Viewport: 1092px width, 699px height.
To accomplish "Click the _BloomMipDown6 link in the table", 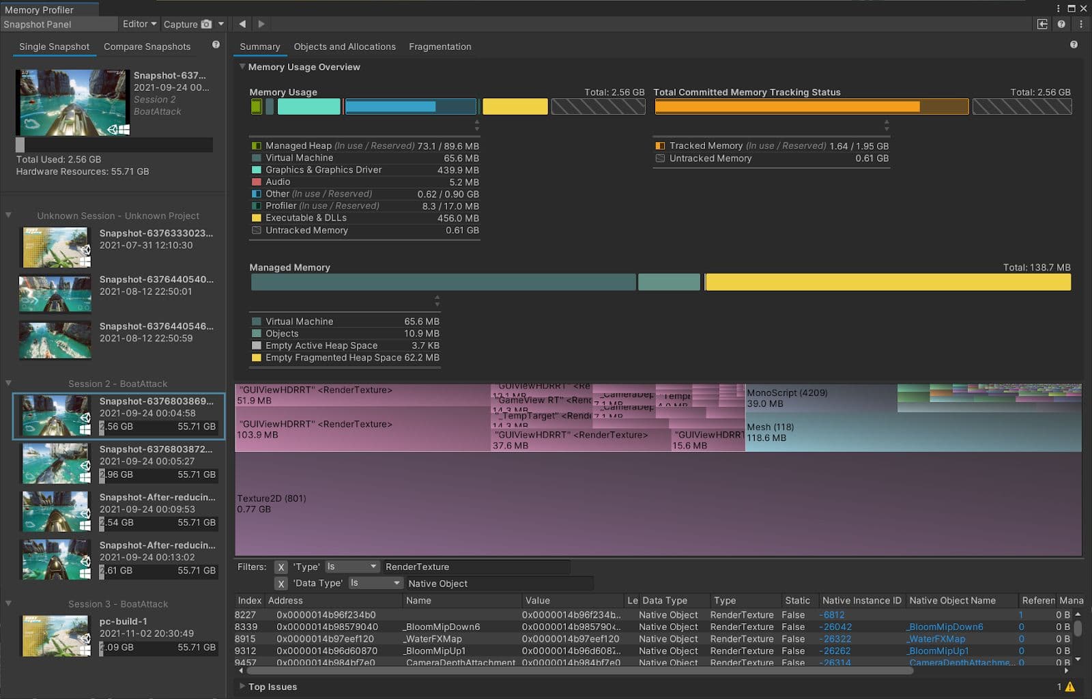I will [x=943, y=627].
